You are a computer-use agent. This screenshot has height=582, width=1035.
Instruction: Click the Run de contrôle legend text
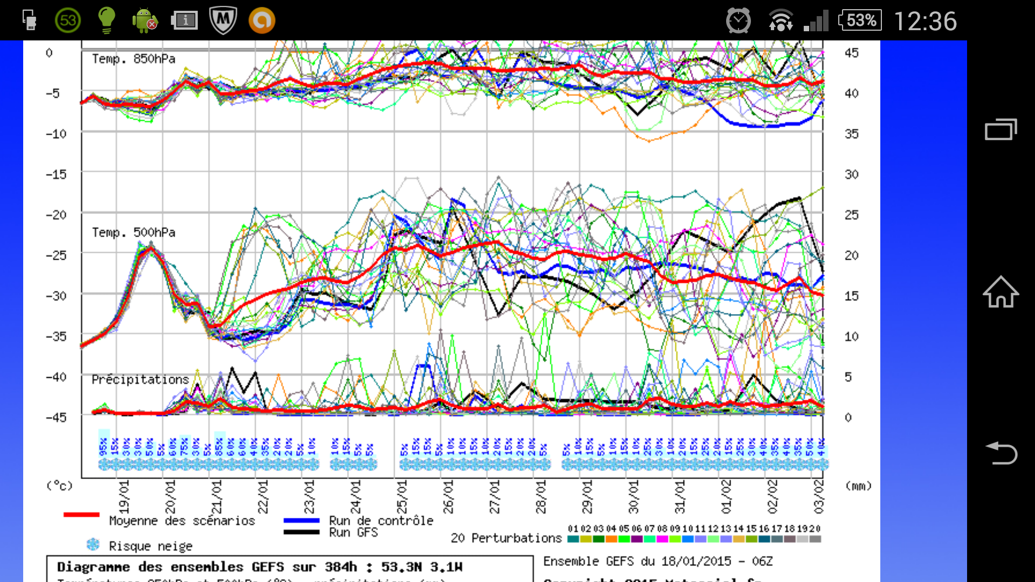[381, 521]
